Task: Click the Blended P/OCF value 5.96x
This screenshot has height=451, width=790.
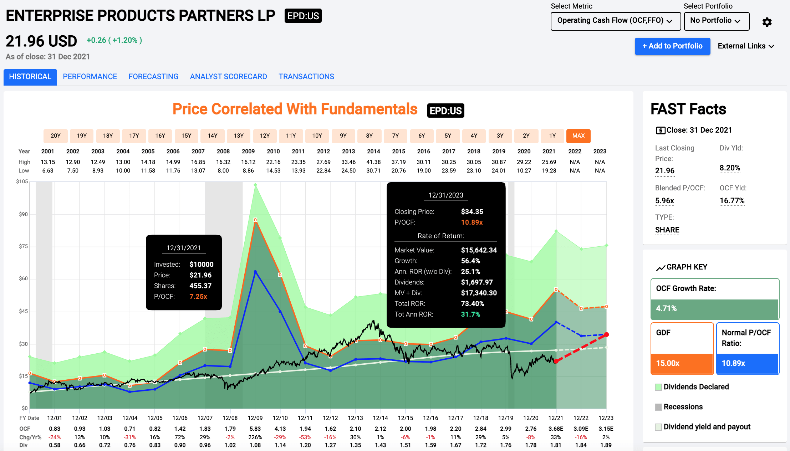Action: pos(664,201)
